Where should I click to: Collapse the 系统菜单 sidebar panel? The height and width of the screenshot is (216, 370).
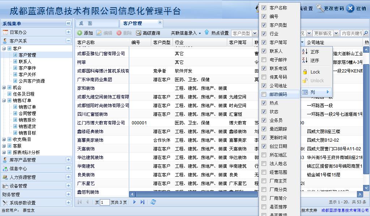(68, 23)
